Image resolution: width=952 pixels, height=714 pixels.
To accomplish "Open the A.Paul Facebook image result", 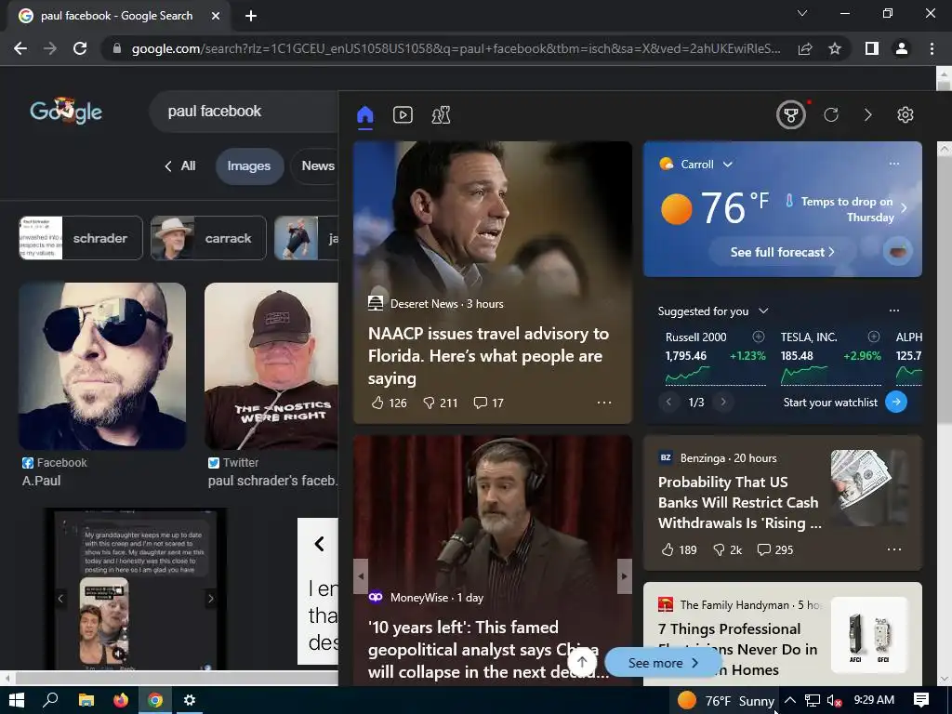I will pyautogui.click(x=102, y=366).
